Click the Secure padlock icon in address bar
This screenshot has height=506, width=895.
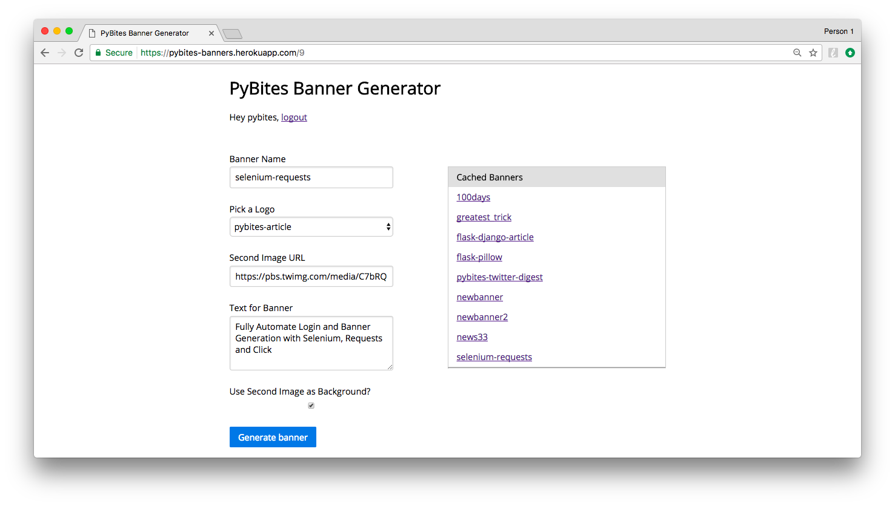click(x=98, y=53)
